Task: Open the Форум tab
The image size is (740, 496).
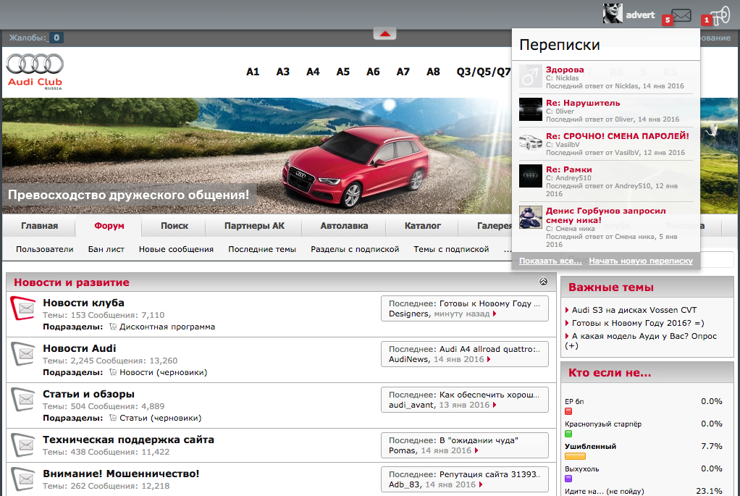Action: [109, 226]
